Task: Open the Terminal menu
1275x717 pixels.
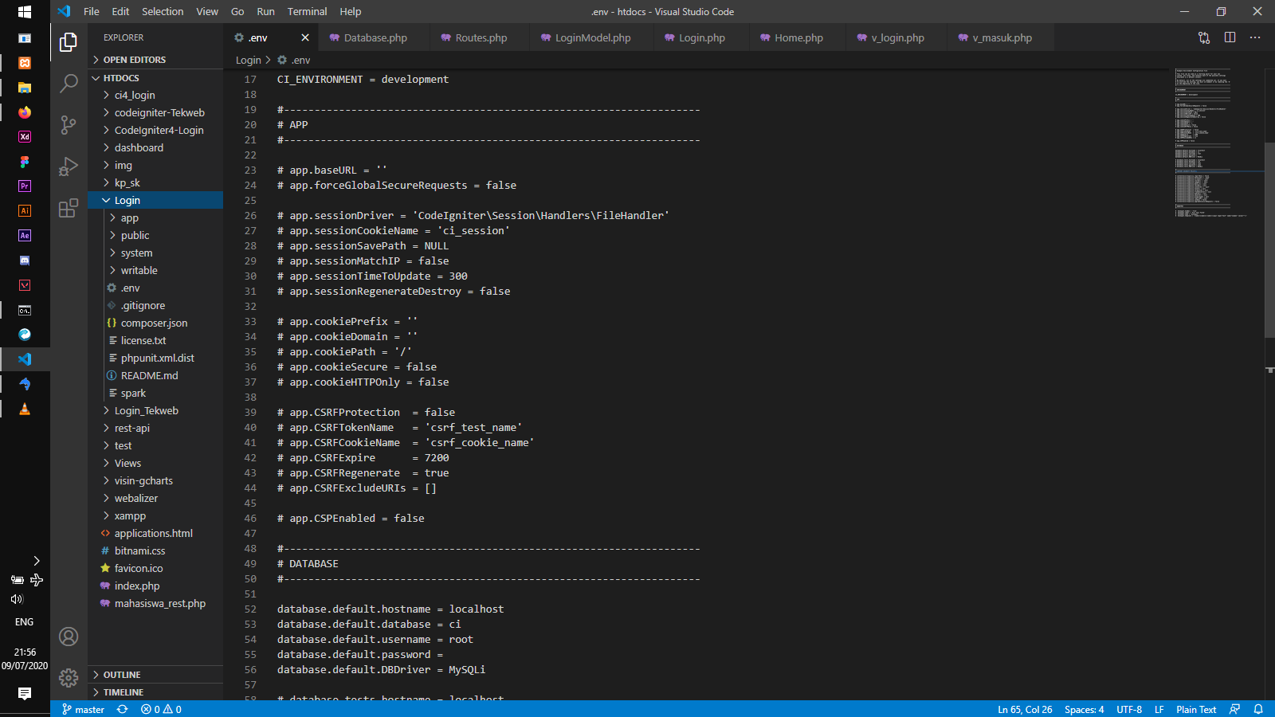Action: pos(307,11)
